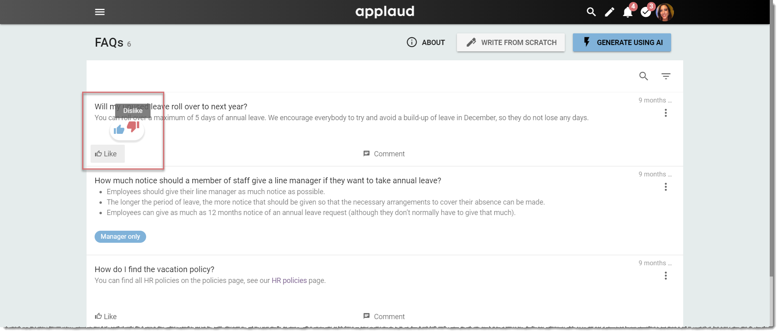
Task: Open options menu for vacation policy FAQ
Action: 666,276
